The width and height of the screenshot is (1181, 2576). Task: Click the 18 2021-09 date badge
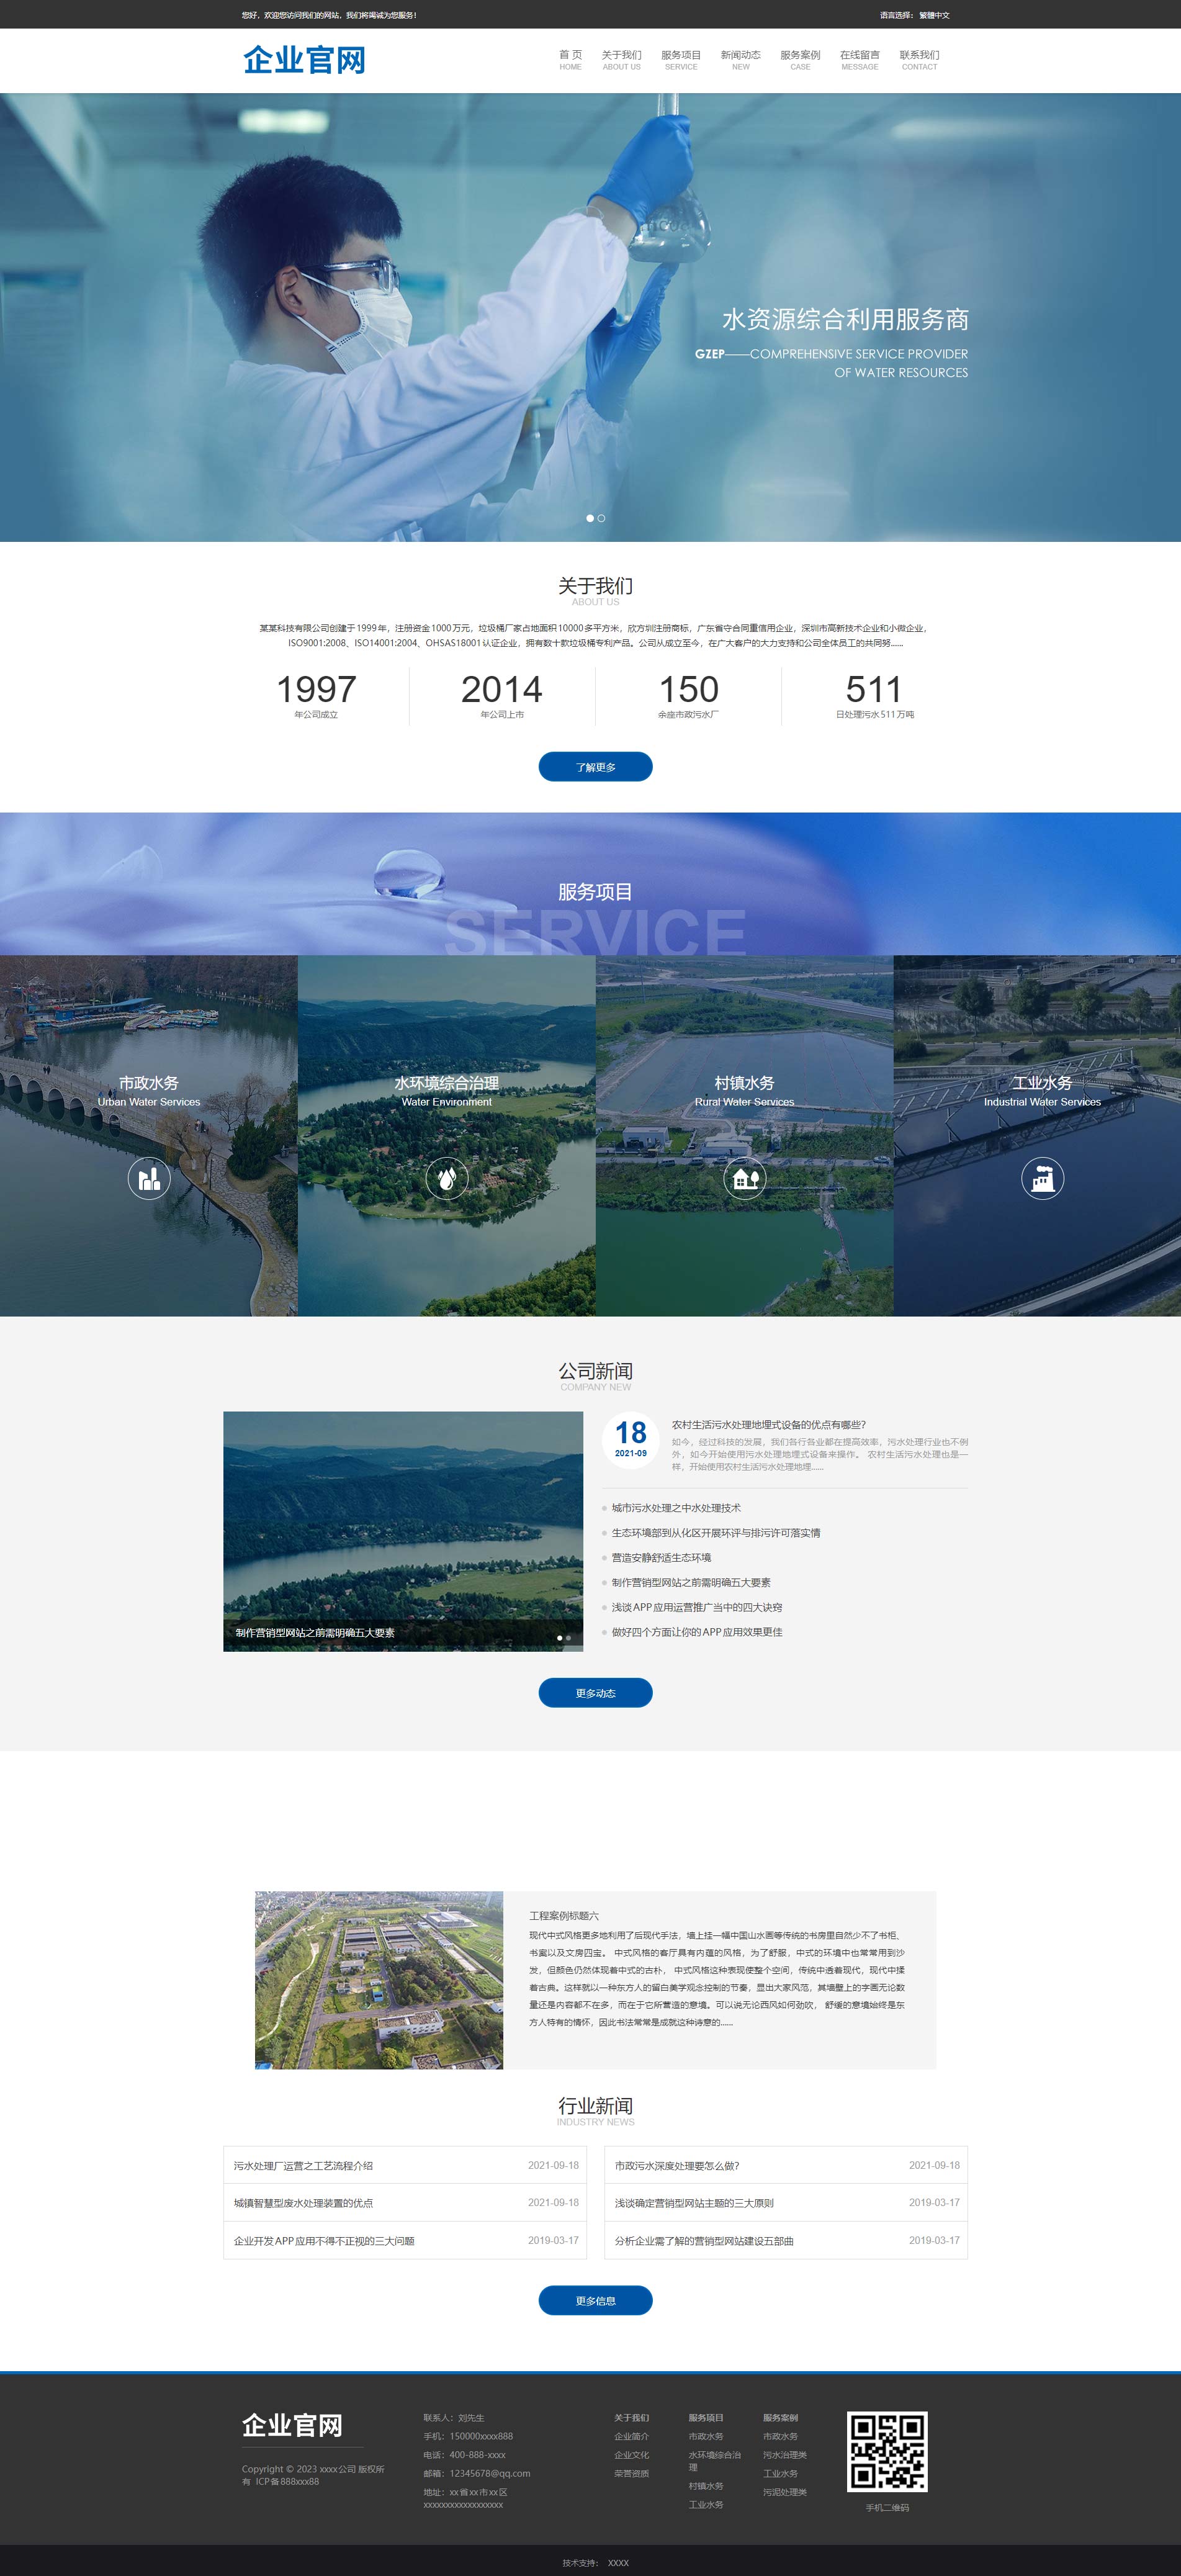pyautogui.click(x=631, y=1439)
